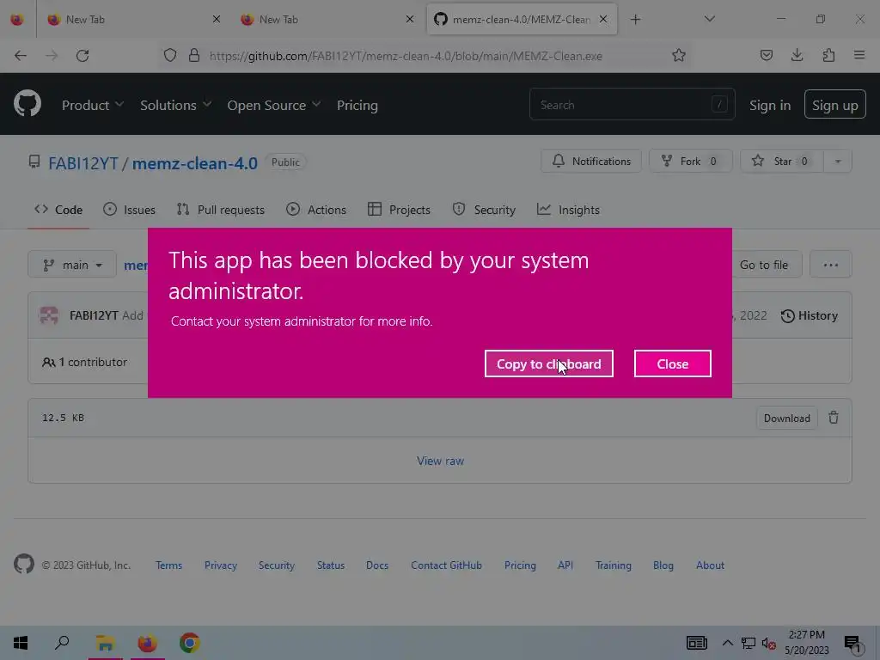The width and height of the screenshot is (880, 660).
Task: Click Copy to clipboard in dialog
Action: coord(549,364)
